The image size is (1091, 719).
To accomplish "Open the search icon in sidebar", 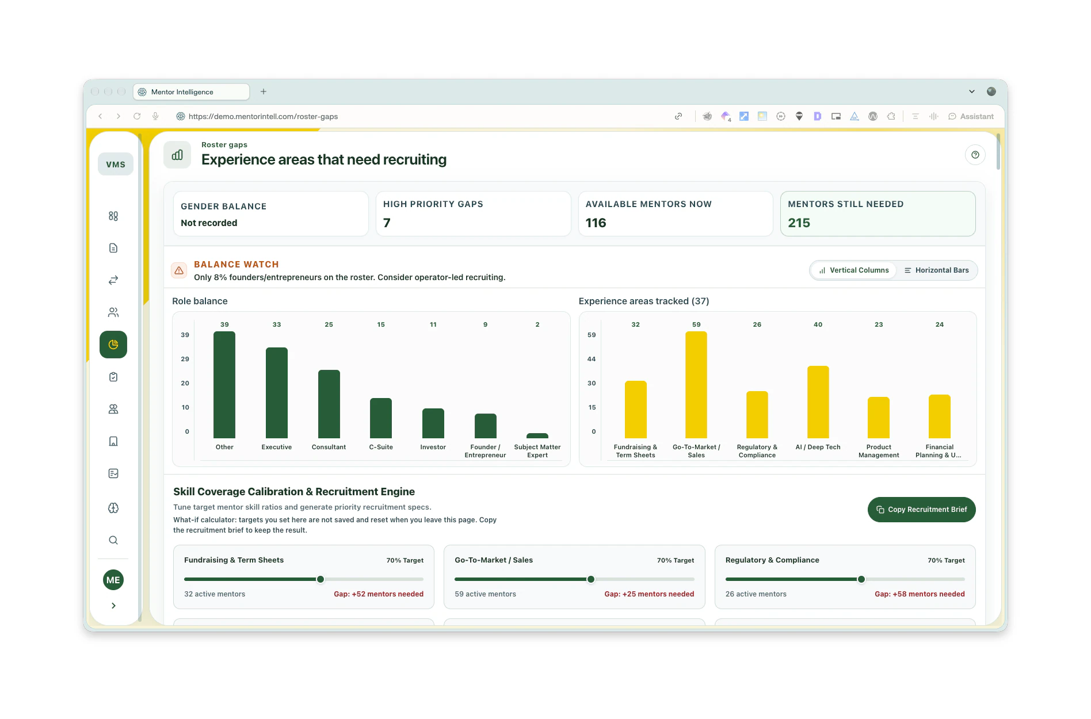I will [x=113, y=540].
